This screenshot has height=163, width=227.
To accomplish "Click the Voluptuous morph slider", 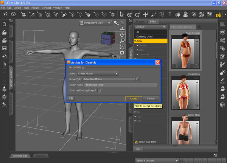I will pos(197,95).
